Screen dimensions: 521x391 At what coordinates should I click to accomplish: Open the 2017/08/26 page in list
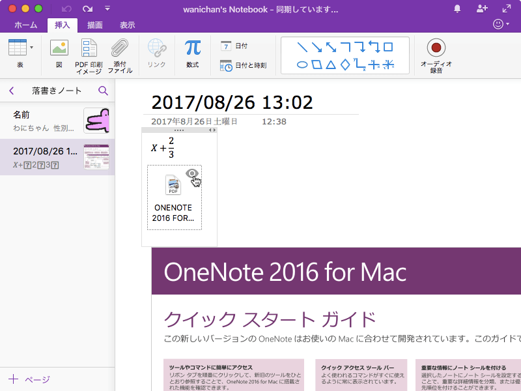(x=57, y=157)
